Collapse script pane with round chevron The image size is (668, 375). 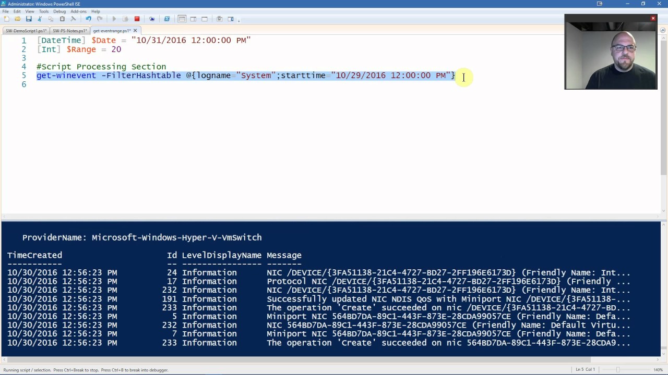[663, 30]
